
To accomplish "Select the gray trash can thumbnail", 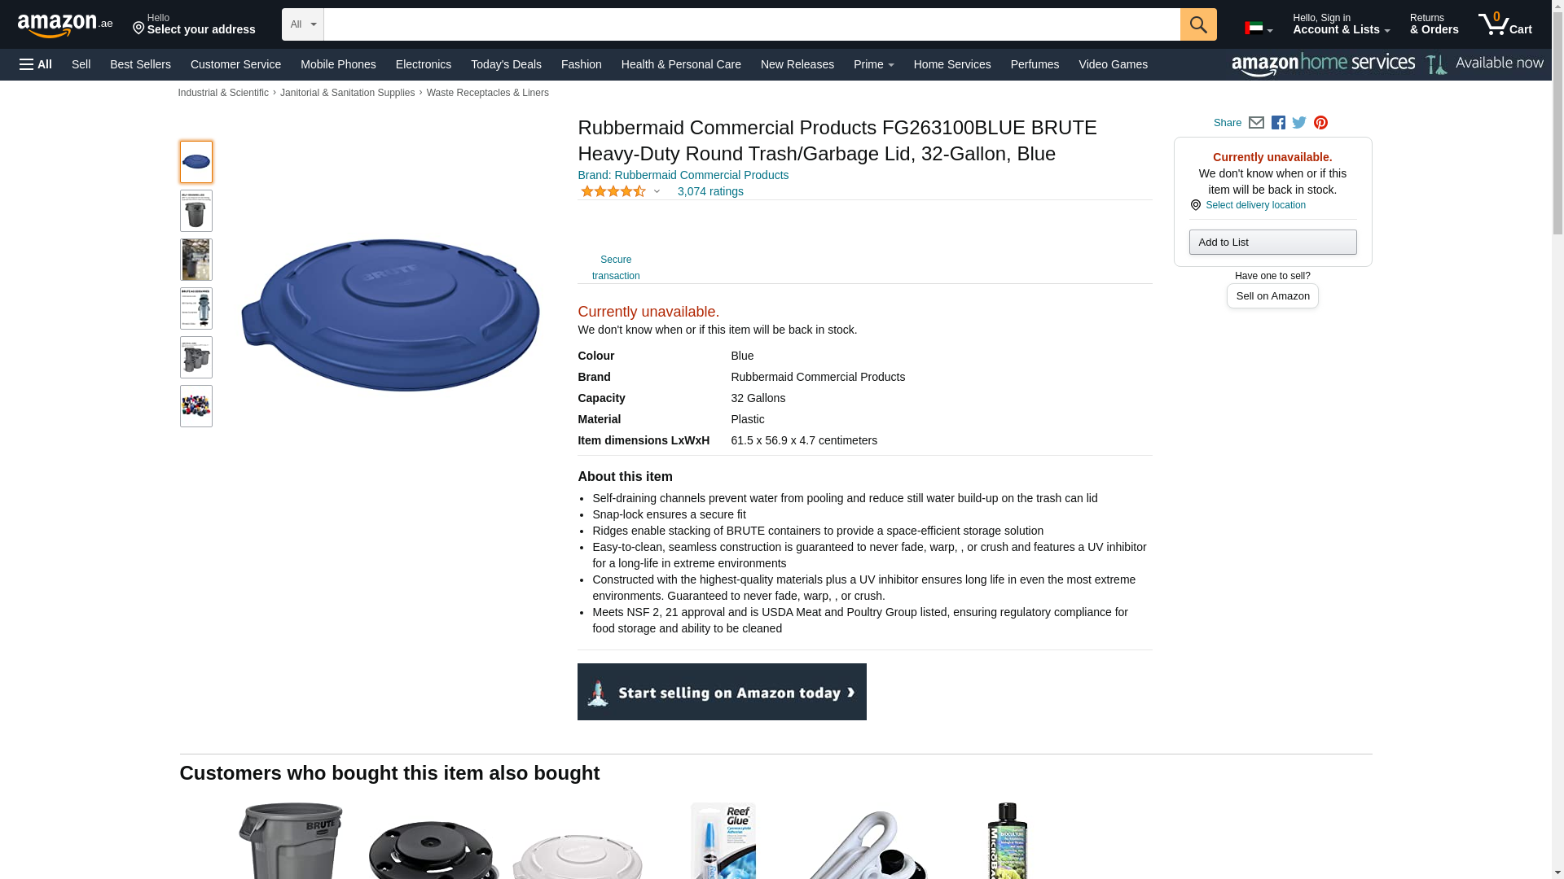I will pyautogui.click(x=196, y=211).
